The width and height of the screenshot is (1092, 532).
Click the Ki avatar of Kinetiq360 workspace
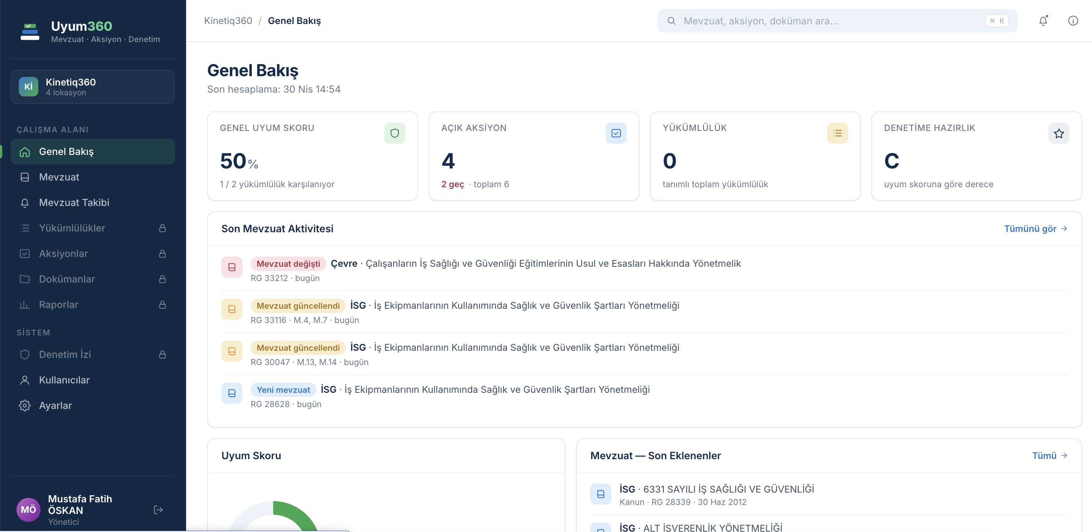click(x=29, y=86)
